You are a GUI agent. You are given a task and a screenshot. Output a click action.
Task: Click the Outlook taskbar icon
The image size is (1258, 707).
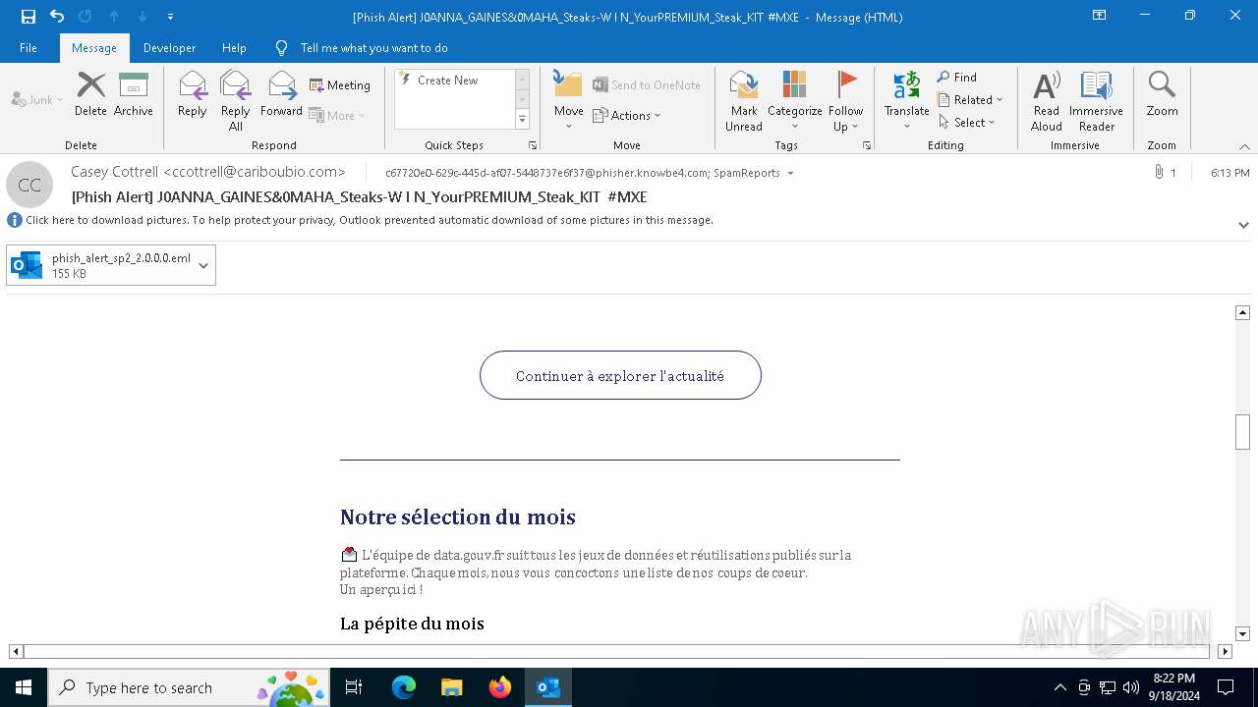pos(548,687)
